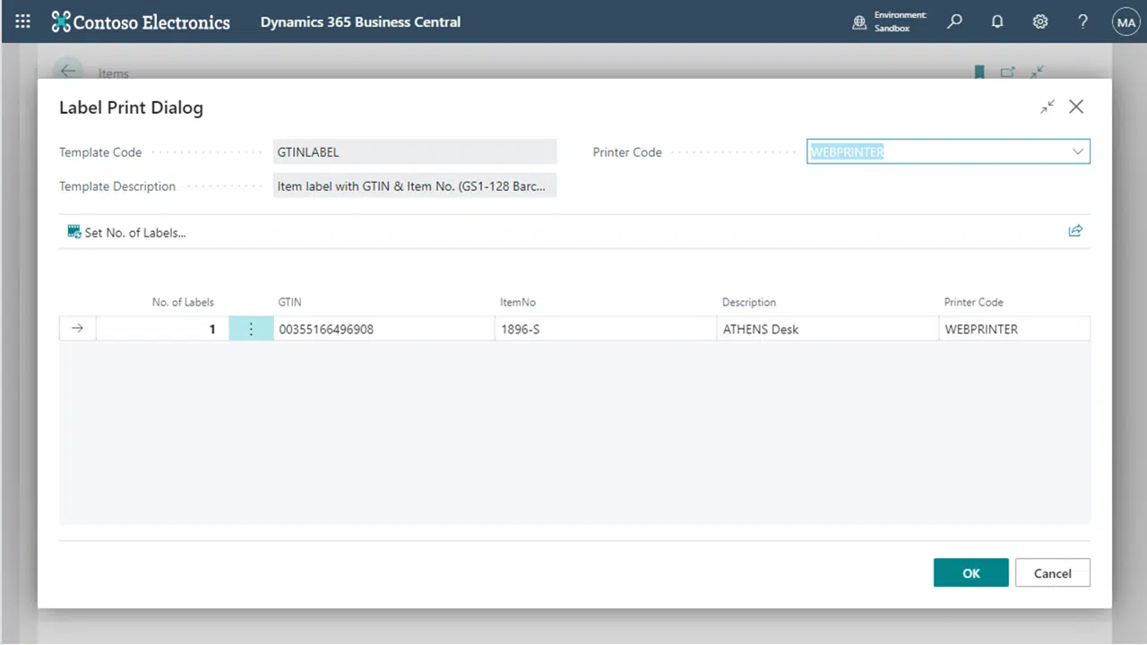The width and height of the screenshot is (1147, 645).
Task: Click the search magnifier icon
Action: (x=954, y=21)
